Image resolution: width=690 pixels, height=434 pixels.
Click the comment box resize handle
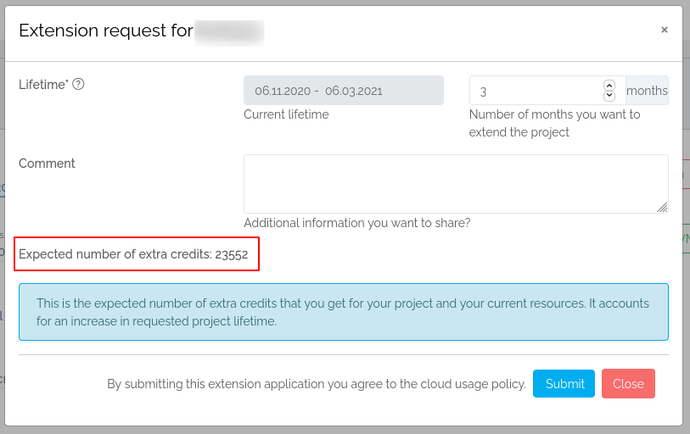click(662, 207)
